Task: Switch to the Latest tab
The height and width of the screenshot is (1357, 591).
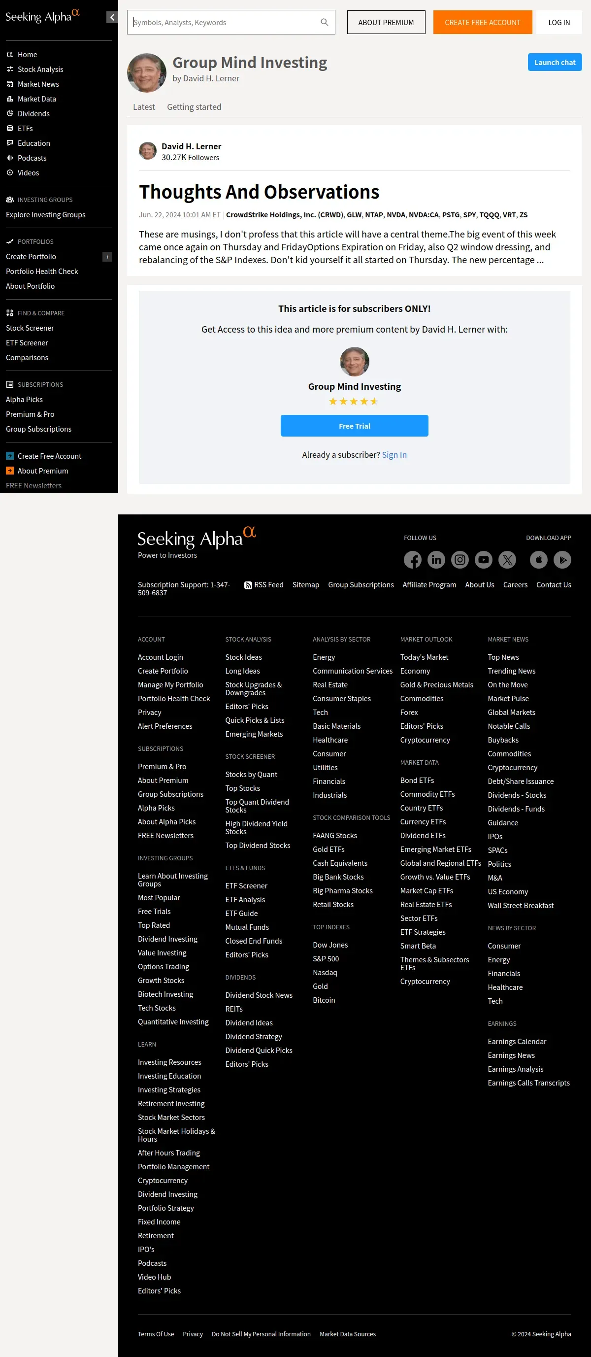Action: point(144,107)
